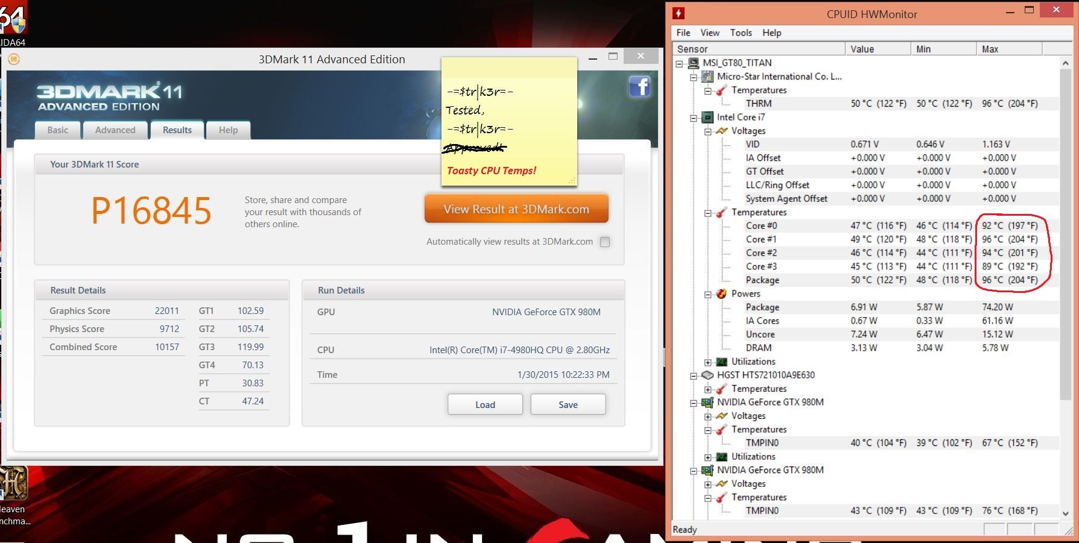The width and height of the screenshot is (1079, 543).
Task: Click the Min column header
Action: 943,49
